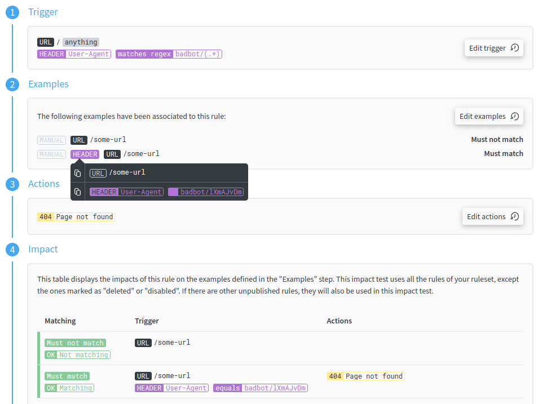
Task: Click the numbered circle for step 4 Impact
Action: coord(12,249)
